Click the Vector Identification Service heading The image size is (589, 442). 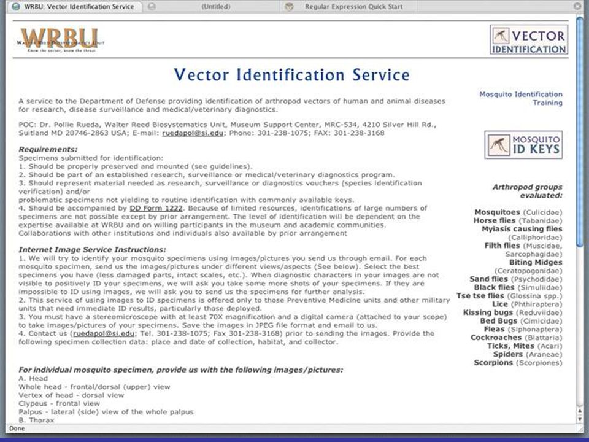(x=291, y=74)
